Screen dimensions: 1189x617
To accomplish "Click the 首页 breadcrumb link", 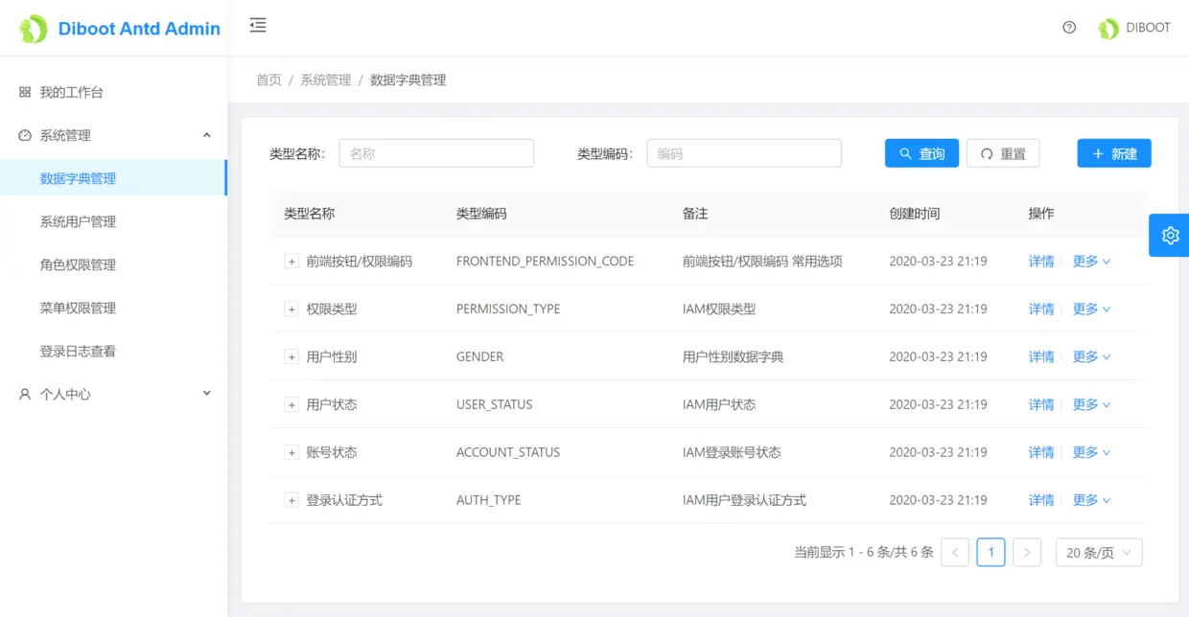I will tap(268, 80).
